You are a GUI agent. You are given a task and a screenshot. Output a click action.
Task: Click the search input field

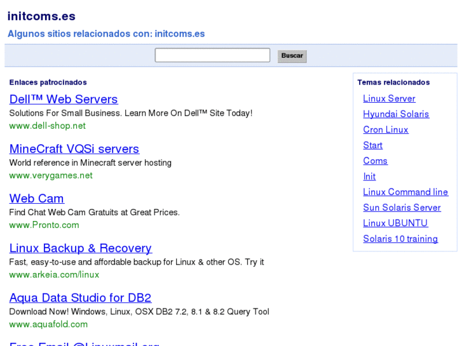(x=212, y=55)
